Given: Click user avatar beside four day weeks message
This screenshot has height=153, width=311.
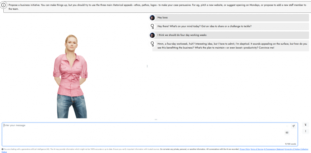Looking at the screenshot, I should tap(152, 35).
